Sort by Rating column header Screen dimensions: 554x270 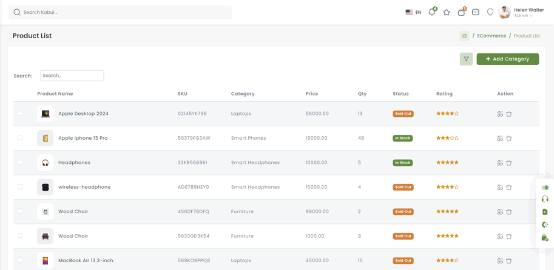[x=444, y=94]
